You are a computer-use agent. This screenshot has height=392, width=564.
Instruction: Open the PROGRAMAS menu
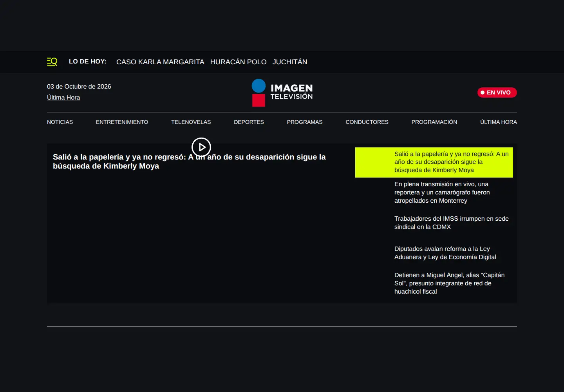point(305,122)
